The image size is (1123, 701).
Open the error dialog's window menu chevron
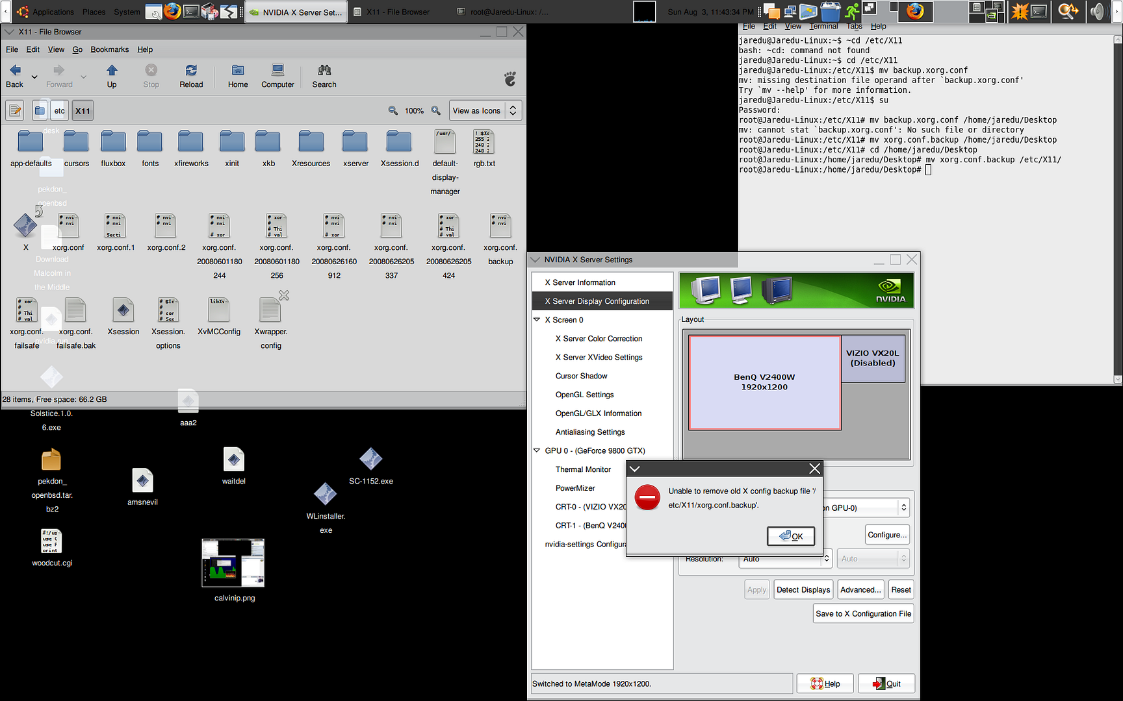(x=635, y=469)
